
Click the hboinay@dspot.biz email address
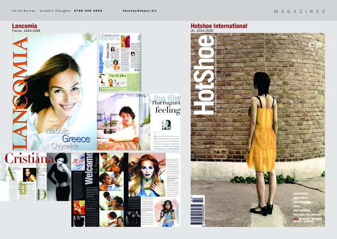[140, 11]
